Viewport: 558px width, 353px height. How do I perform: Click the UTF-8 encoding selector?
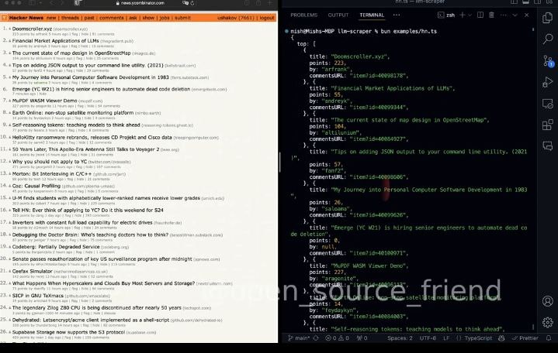click(428, 338)
